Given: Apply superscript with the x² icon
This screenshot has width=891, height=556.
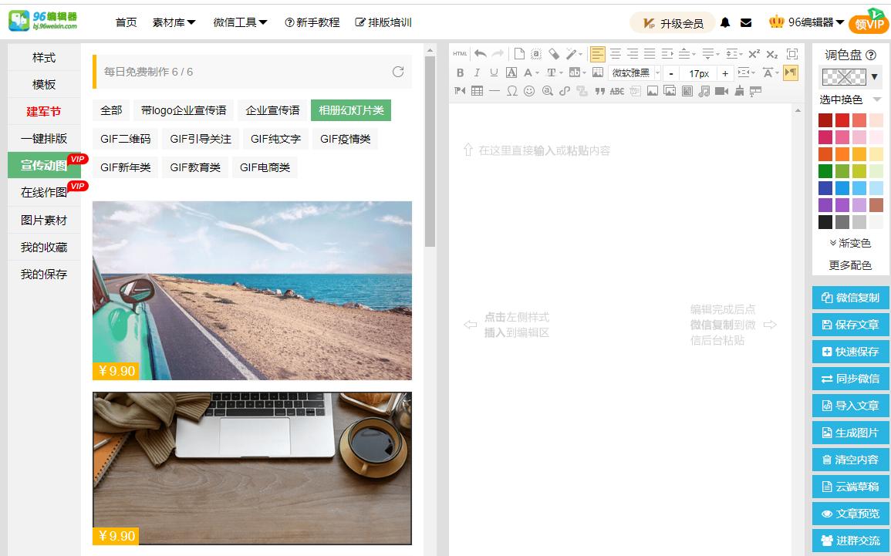Looking at the screenshot, I should click(753, 53).
